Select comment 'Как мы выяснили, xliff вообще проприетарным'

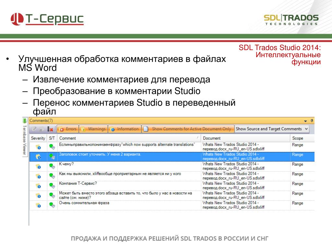[120, 174]
